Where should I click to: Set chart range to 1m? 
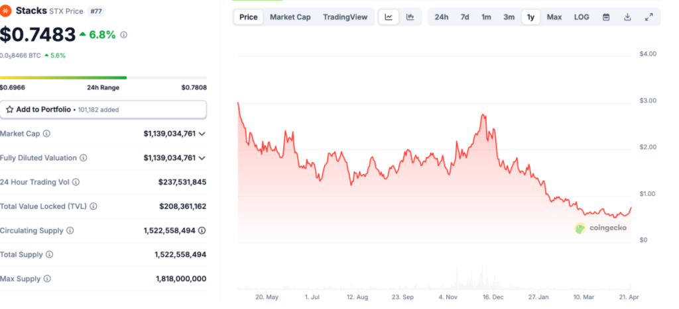point(486,17)
